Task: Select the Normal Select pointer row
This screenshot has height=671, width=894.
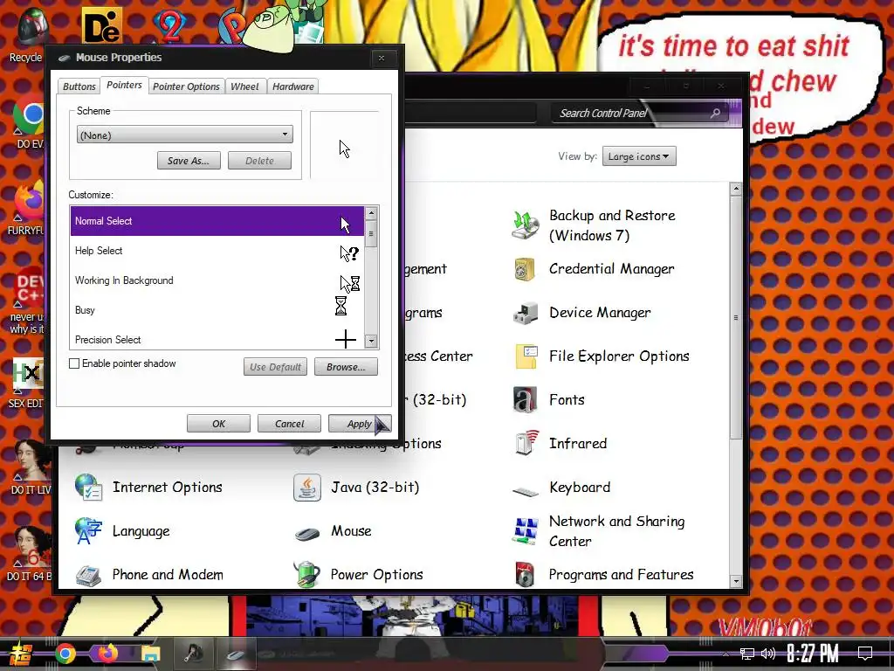Action: 217,221
